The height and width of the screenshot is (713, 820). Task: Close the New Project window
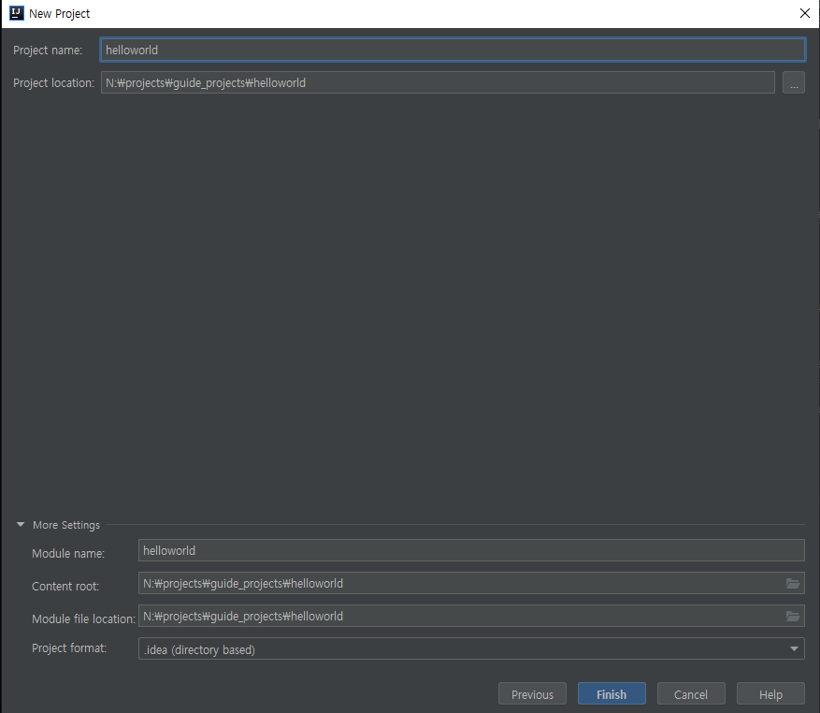(805, 13)
